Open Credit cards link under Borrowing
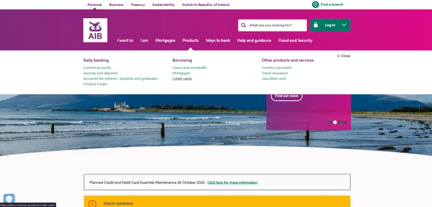 coord(182,79)
